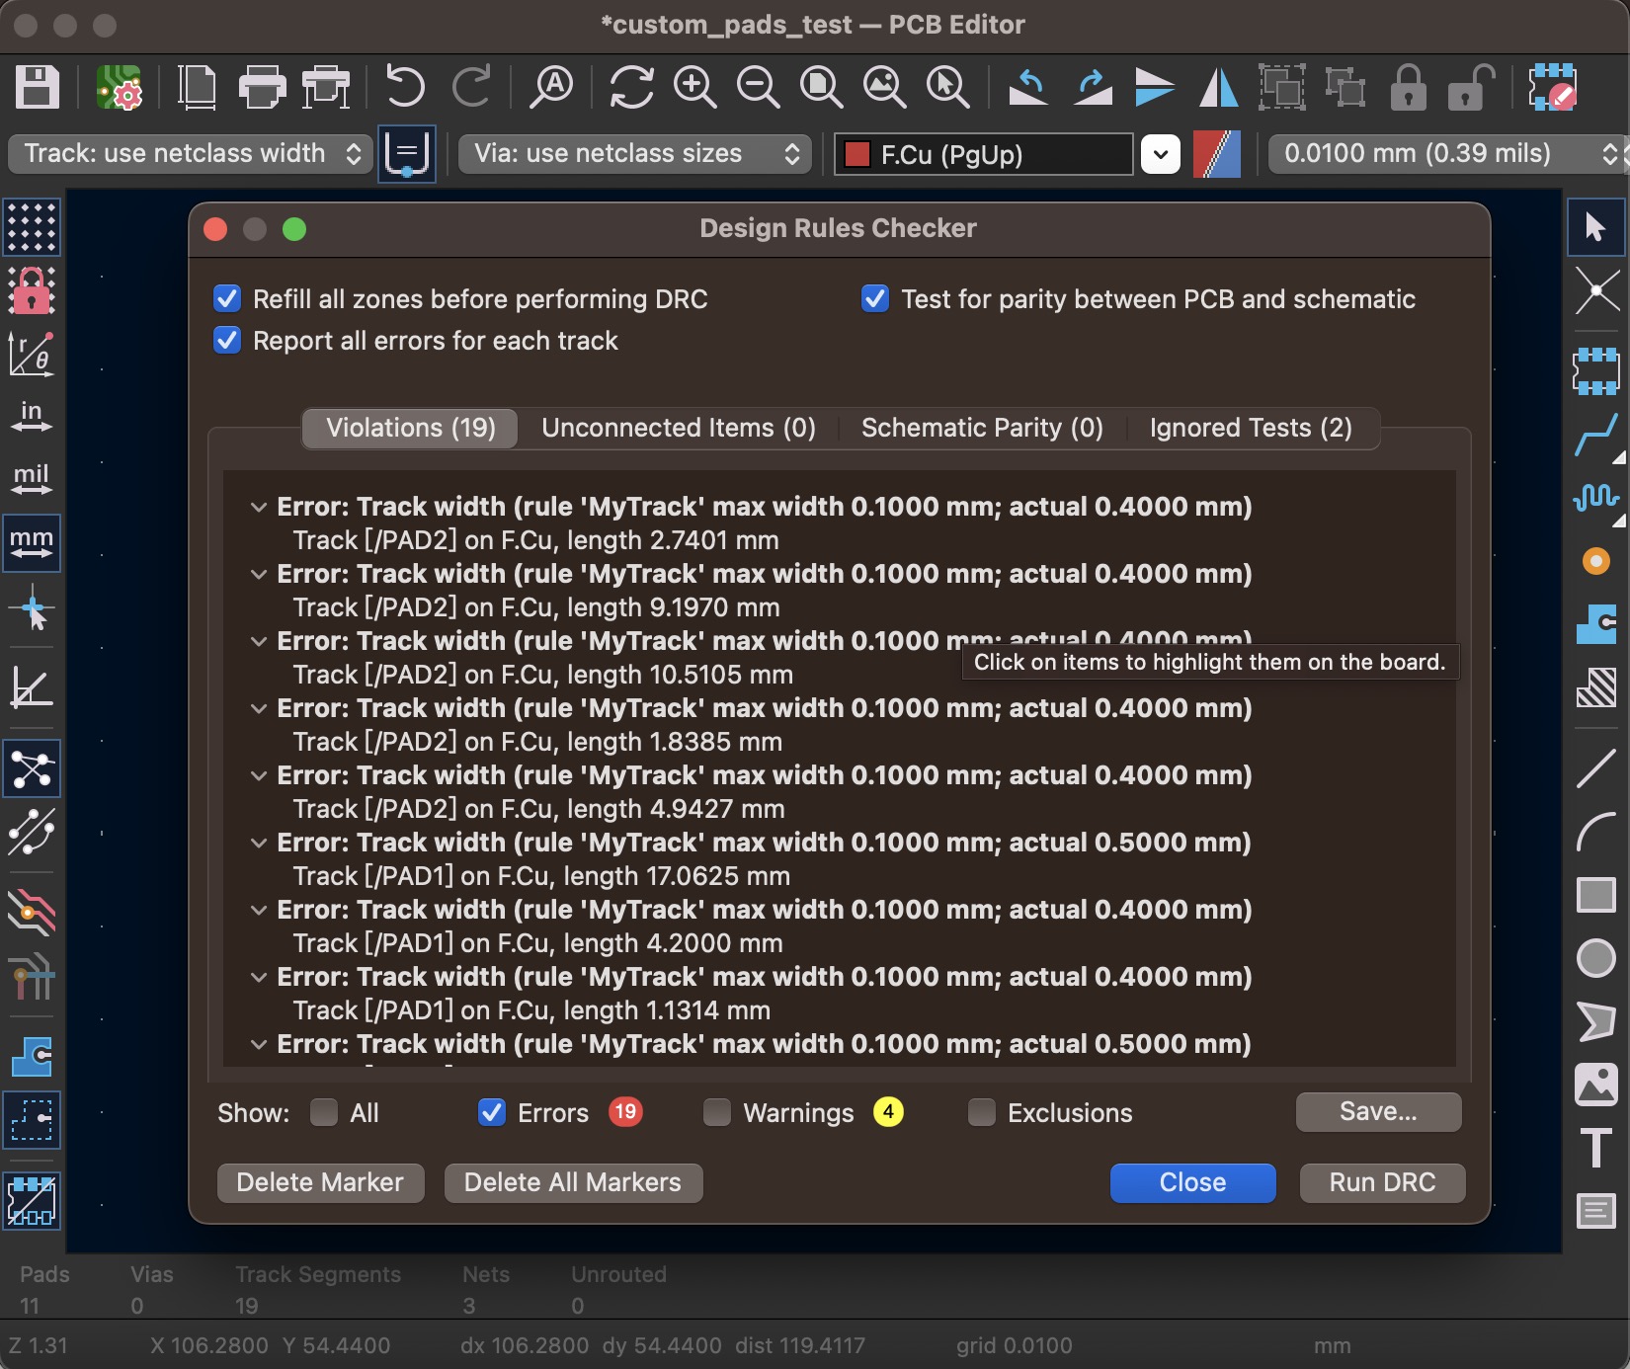1630x1369 pixels.
Task: Select the arrow Selection tool
Action: [x=1595, y=227]
